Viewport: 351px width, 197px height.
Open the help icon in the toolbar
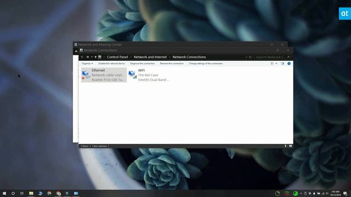point(289,63)
